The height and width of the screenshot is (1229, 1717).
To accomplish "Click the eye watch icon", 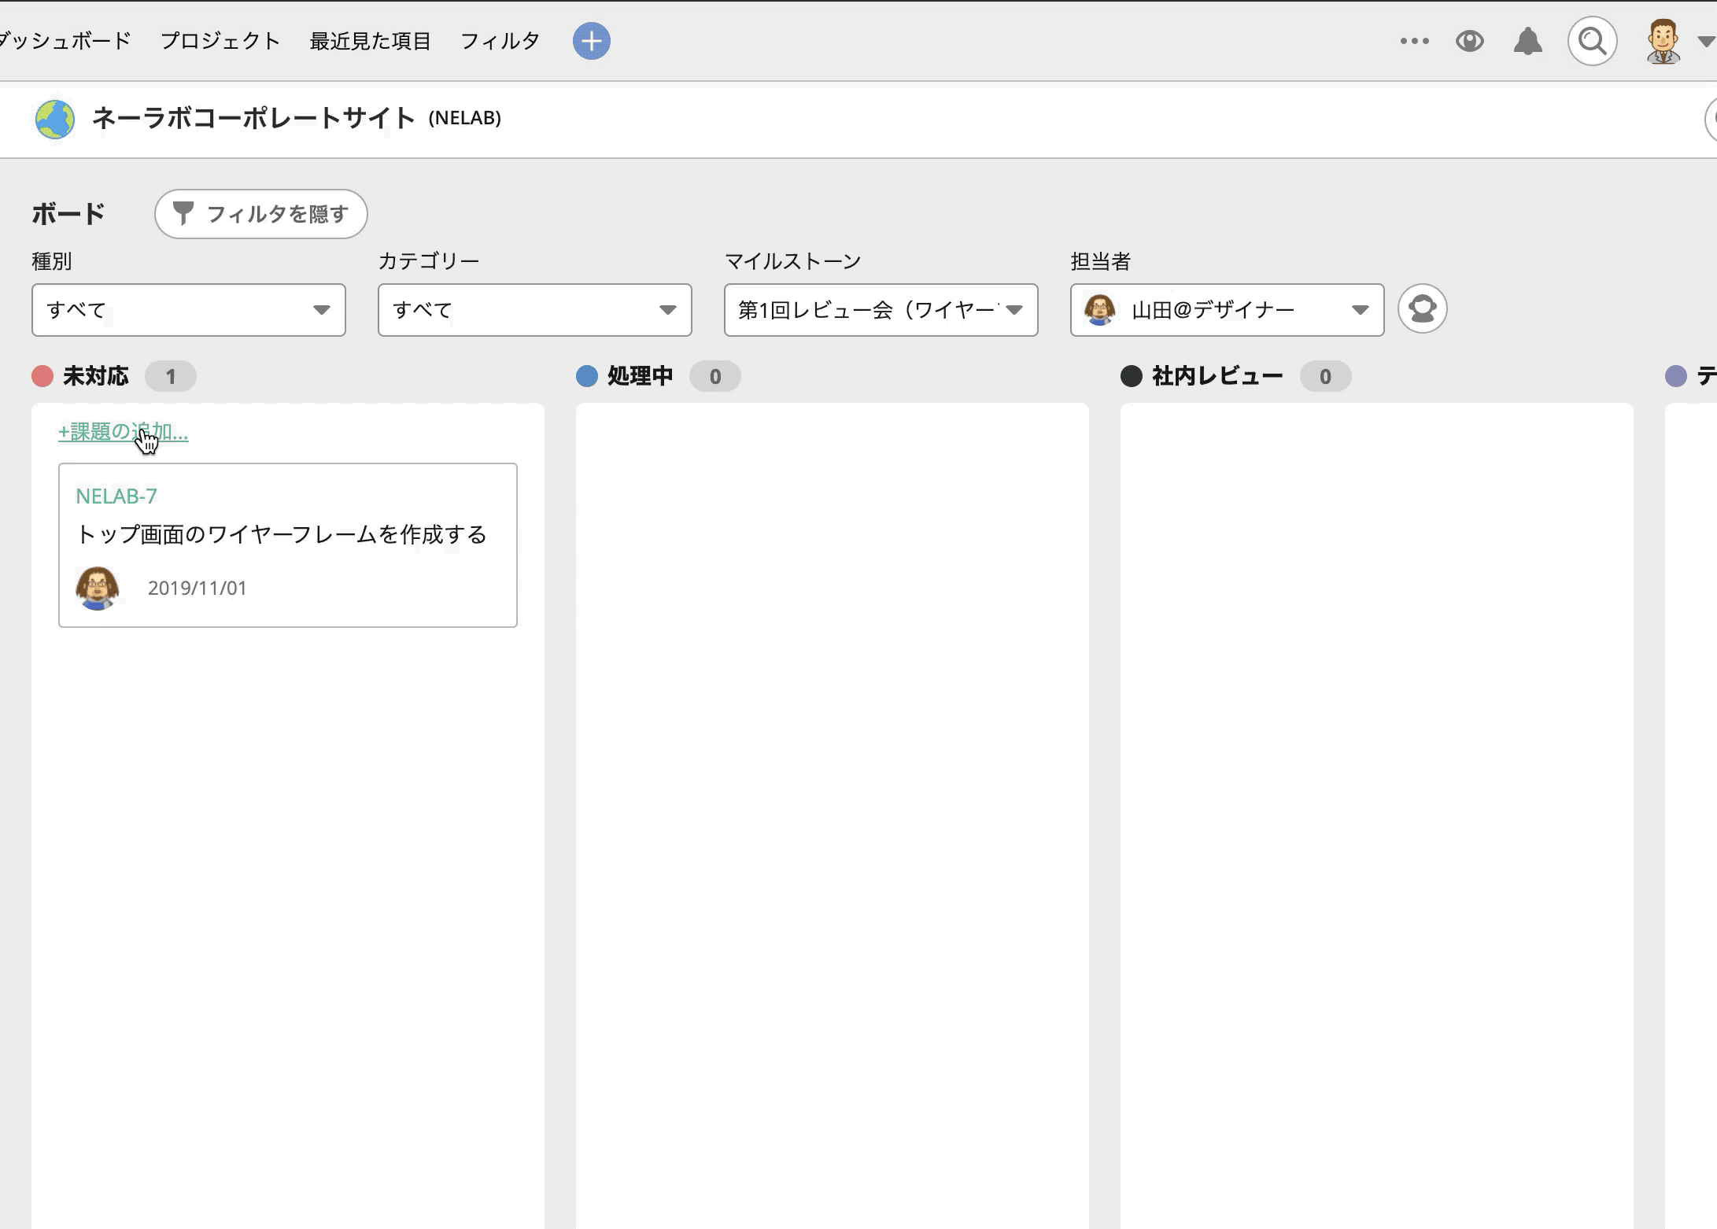I will pos(1469,41).
